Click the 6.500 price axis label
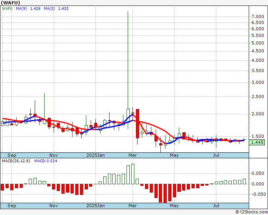 point(258,23)
